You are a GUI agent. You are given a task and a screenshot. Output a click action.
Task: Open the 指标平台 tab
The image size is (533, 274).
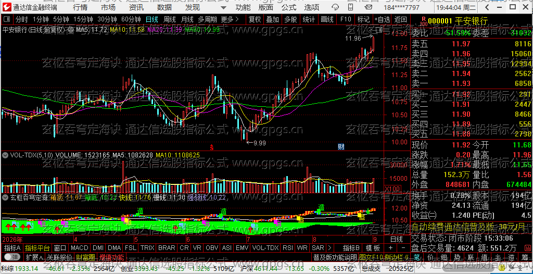37,248
